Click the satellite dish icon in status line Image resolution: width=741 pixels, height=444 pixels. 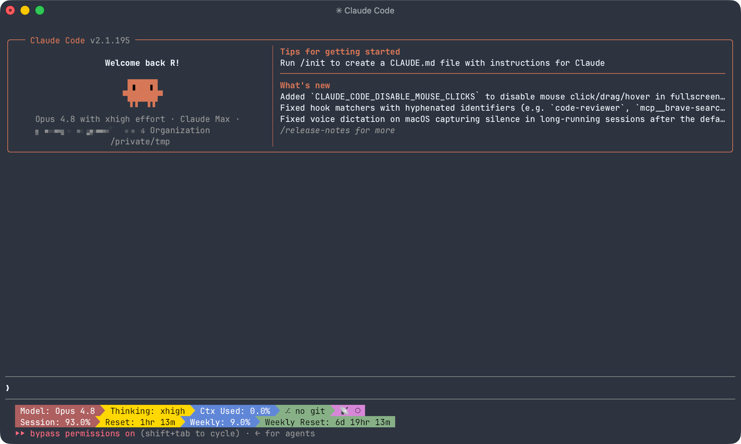pyautogui.click(x=344, y=411)
